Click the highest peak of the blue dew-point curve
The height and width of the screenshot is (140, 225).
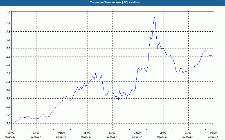(x=155, y=17)
